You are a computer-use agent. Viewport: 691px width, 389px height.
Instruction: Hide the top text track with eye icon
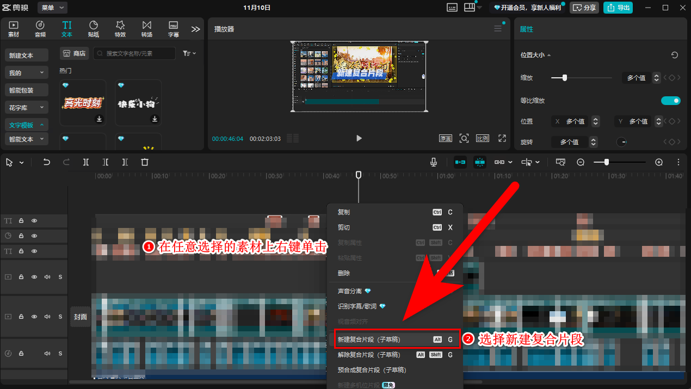click(34, 221)
